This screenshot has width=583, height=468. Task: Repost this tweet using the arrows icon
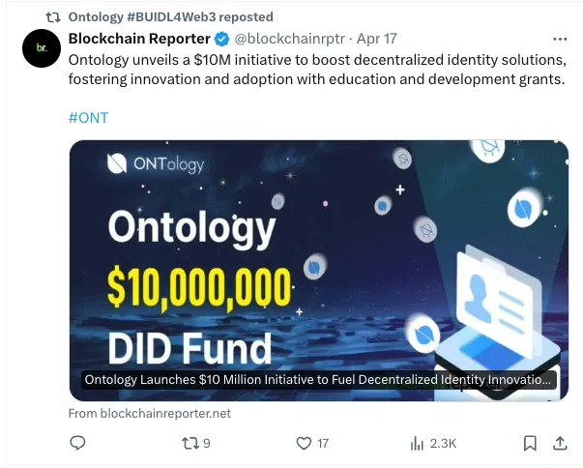[x=189, y=443]
